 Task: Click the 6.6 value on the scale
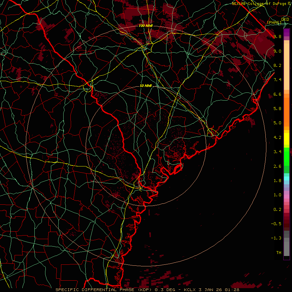[277, 94]
